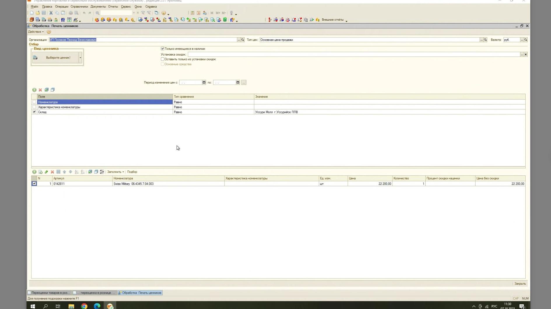The width and height of the screenshot is (551, 309).
Task: Open calendar picker for period end date
Action: [238, 83]
